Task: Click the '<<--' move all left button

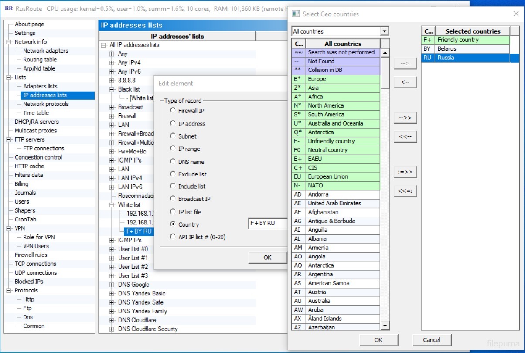Action: (405, 136)
